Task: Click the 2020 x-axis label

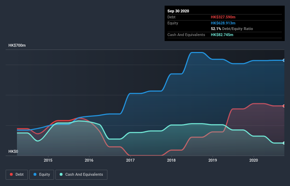Action: [x=254, y=160]
